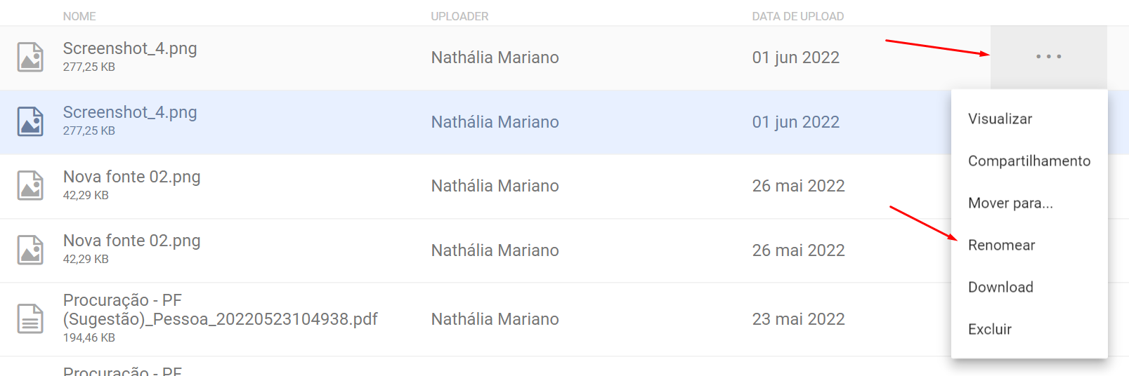Select Download in the context menu
The width and height of the screenshot is (1129, 376).
click(x=1000, y=288)
